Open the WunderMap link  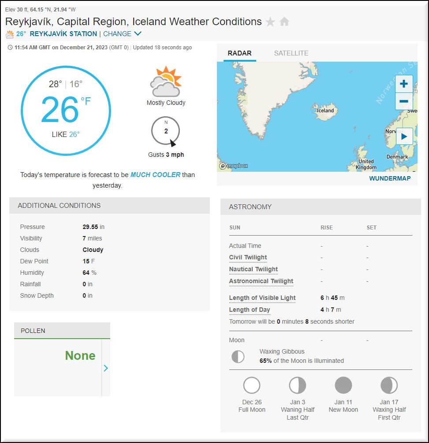(x=390, y=178)
